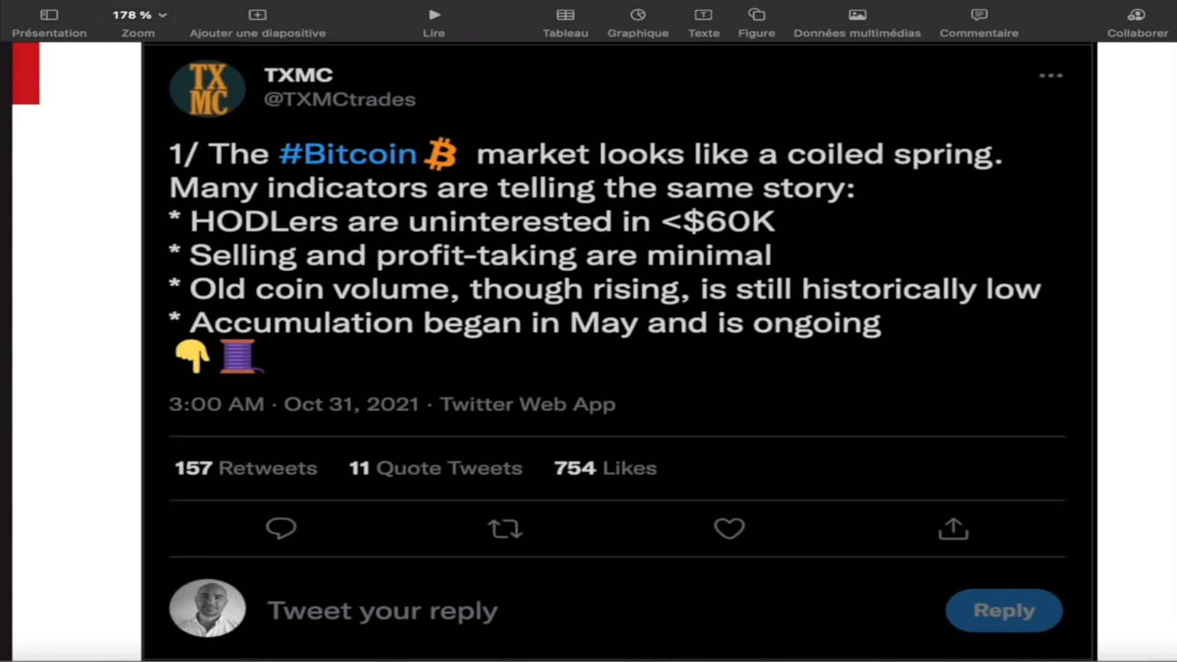Click Ajouter une diapositive button
Viewport: 1177px width, 662px height.
tap(257, 22)
